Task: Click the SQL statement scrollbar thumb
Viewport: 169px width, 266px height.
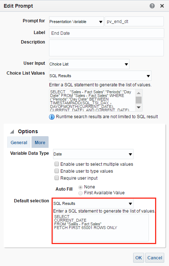Action: click(x=139, y=100)
